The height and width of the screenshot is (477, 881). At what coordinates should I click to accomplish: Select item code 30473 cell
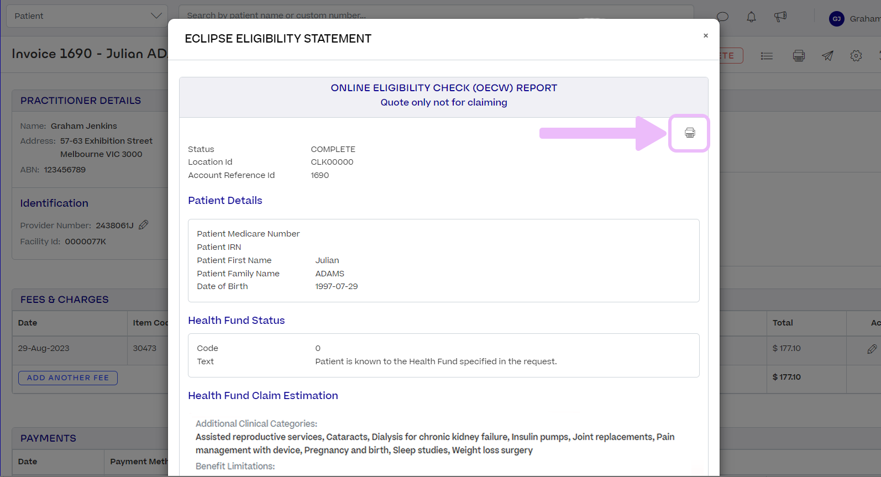(x=145, y=349)
